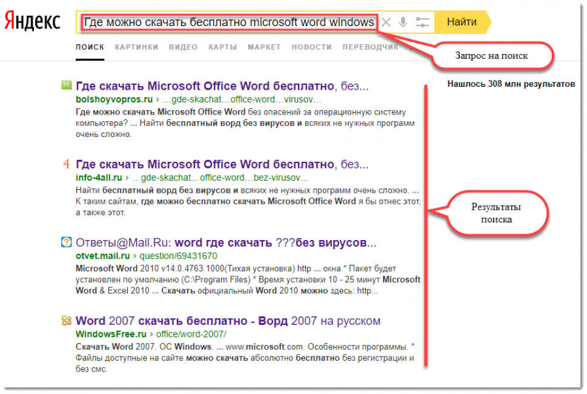Image resolution: width=587 pixels, height=394 pixels.
Task: Go to the Новости tab
Action: 311,47
